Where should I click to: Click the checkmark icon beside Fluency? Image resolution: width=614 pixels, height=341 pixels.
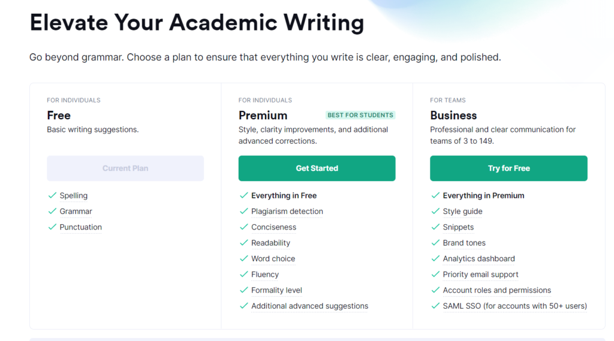(x=243, y=274)
